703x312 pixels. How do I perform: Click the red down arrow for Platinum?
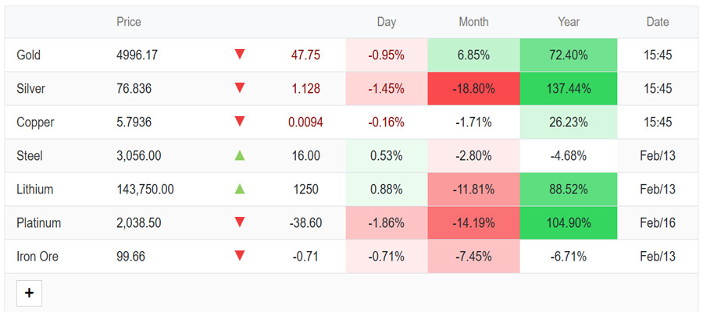point(240,222)
